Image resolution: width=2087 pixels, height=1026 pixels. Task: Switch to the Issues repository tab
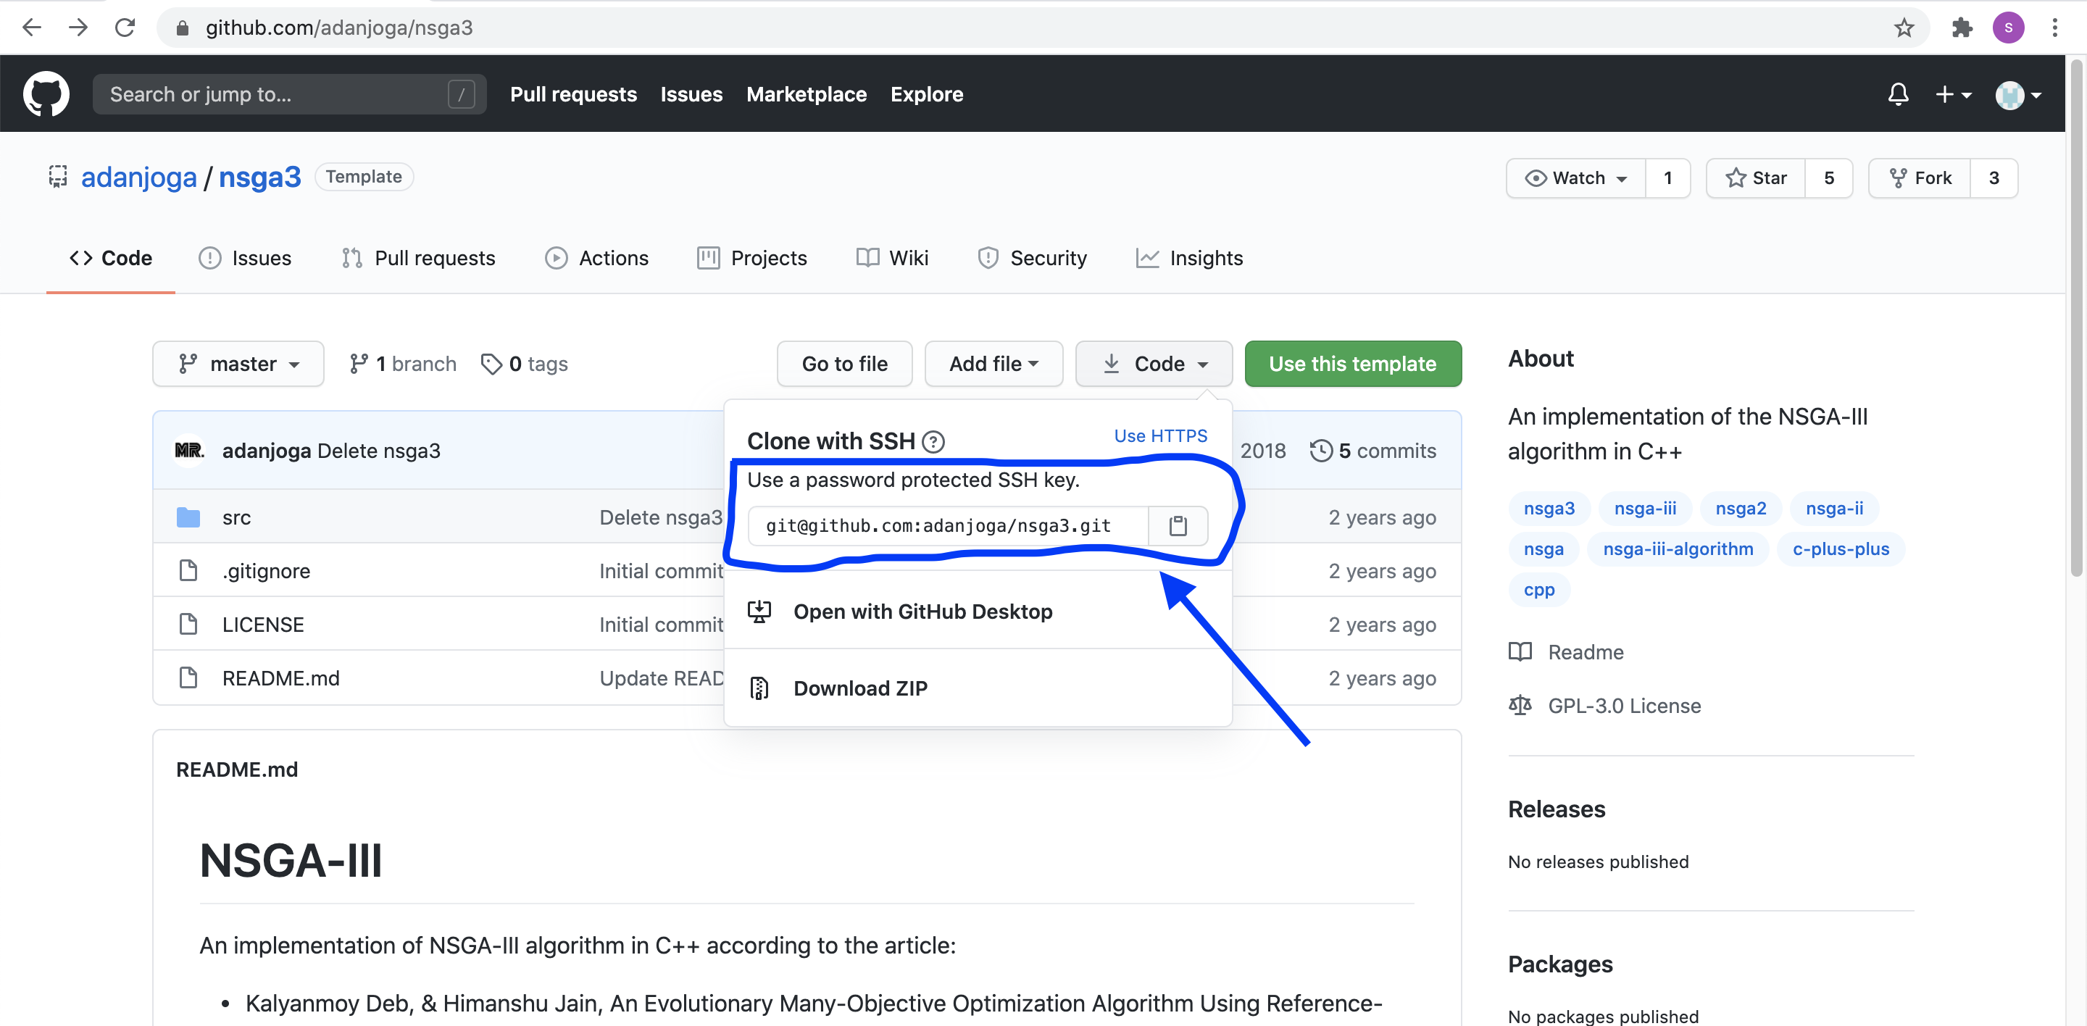tap(245, 259)
